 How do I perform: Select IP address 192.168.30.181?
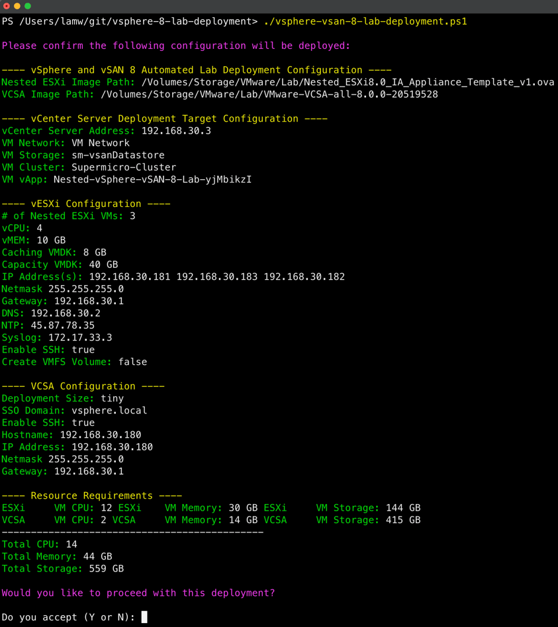pos(129,276)
